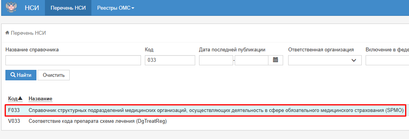Image resolution: width=409 pixels, height=139 pixels.
Task: Sort by Название column header
Action: pos(40,99)
